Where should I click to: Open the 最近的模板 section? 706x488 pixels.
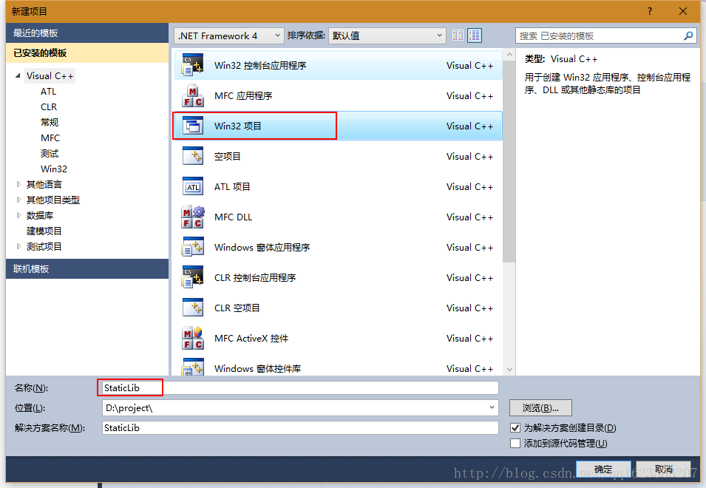[87, 33]
